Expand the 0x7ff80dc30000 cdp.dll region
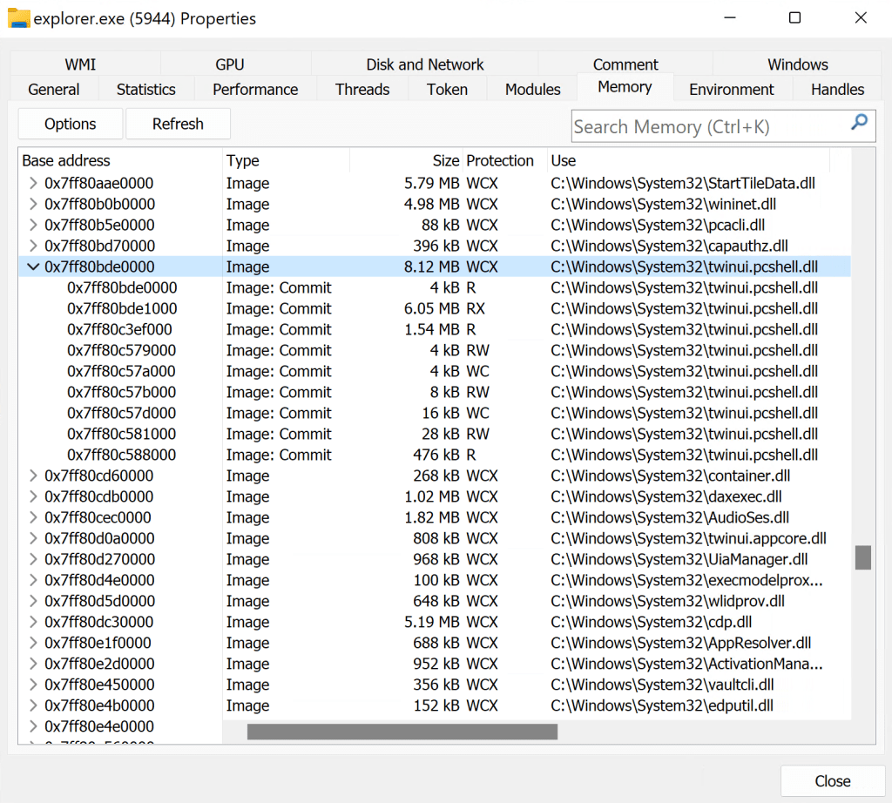This screenshot has height=803, width=892. click(33, 623)
